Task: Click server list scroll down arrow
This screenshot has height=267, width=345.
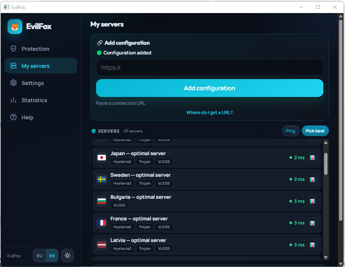Action: pos(326,257)
